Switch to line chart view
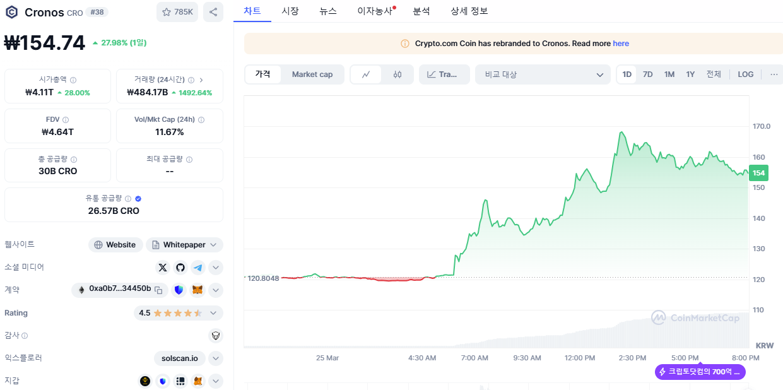The width and height of the screenshot is (783, 390). tap(366, 74)
